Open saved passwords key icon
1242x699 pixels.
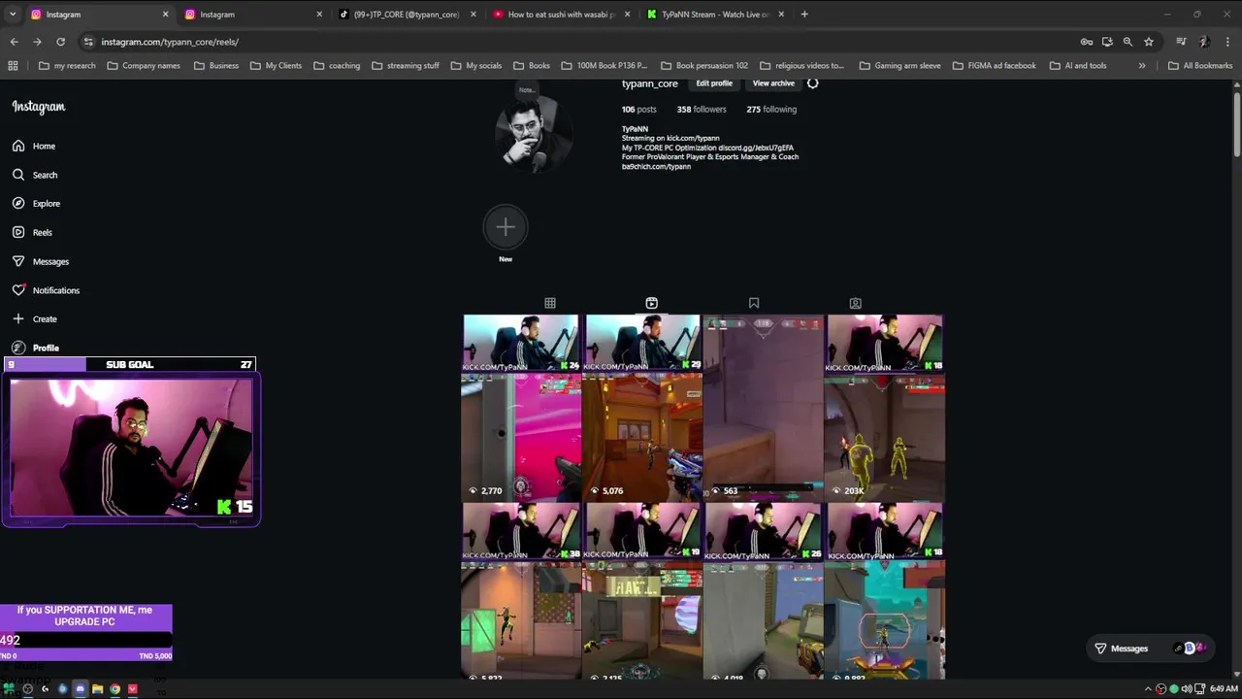[1087, 42]
